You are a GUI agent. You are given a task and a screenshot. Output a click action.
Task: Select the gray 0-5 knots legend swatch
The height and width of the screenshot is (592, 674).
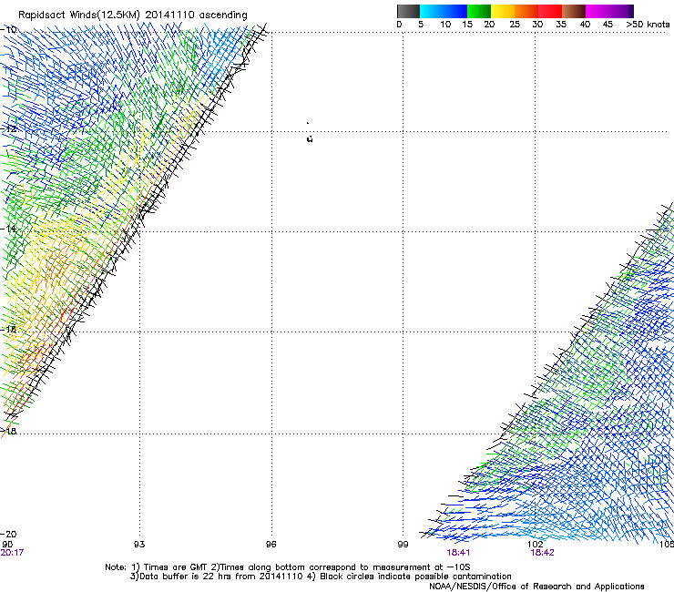click(x=408, y=11)
